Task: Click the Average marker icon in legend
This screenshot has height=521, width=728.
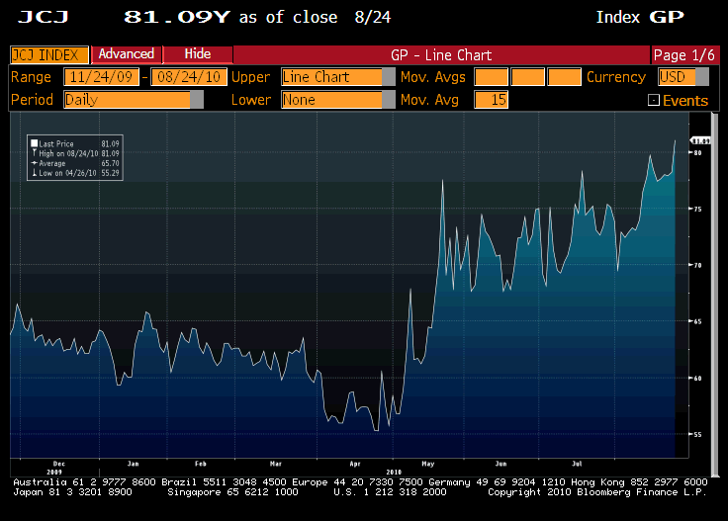Action: (x=34, y=163)
